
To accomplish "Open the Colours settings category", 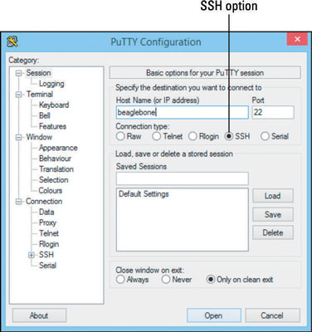I will (x=51, y=191).
